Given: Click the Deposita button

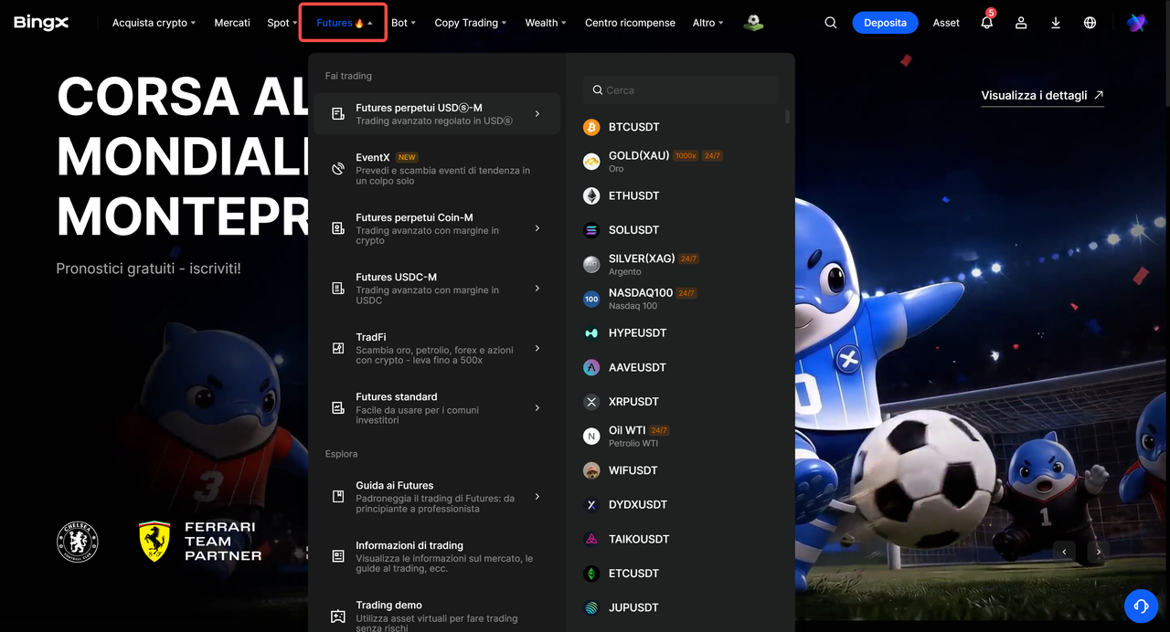Looking at the screenshot, I should [x=885, y=23].
